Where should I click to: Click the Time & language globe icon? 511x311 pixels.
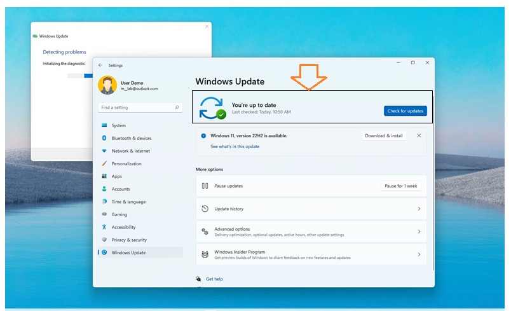[x=104, y=202]
